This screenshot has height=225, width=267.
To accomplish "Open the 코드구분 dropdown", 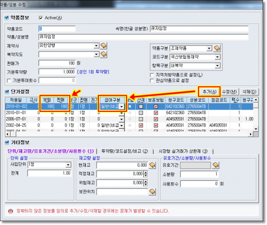I will (x=217, y=57).
